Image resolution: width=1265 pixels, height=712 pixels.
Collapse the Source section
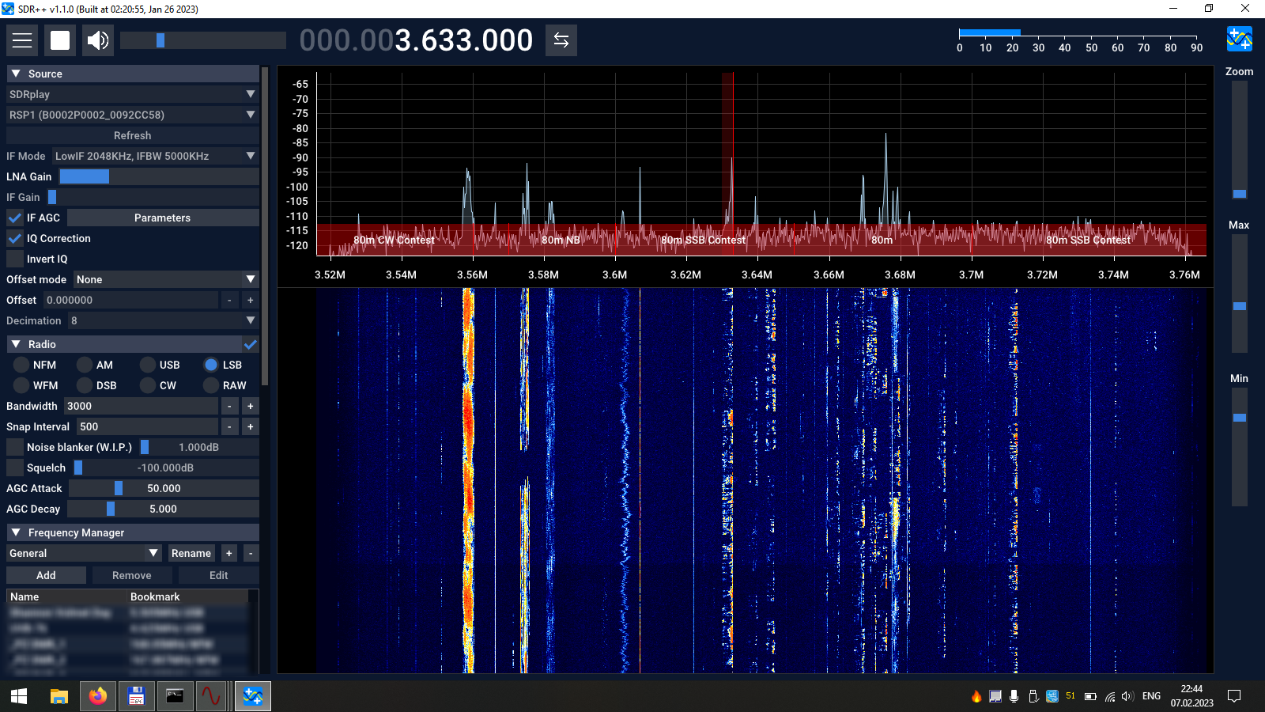pos(133,74)
